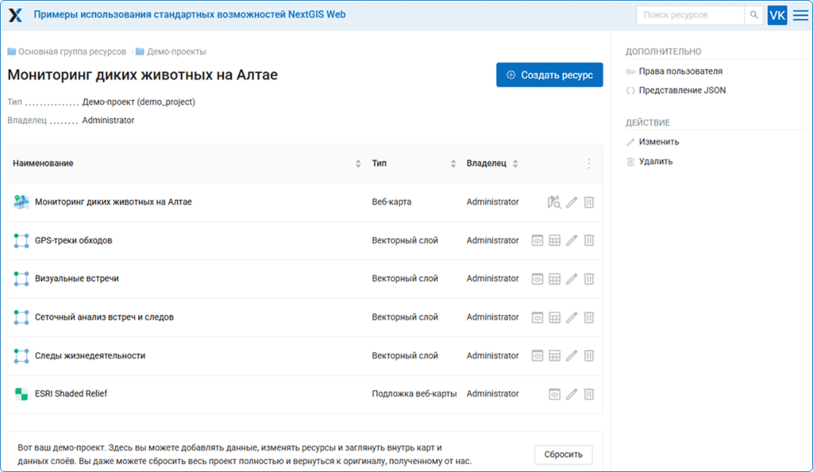The image size is (813, 472).
Task: Preview ESRI Shaded Relief basemap
Action: pyautogui.click(x=554, y=394)
